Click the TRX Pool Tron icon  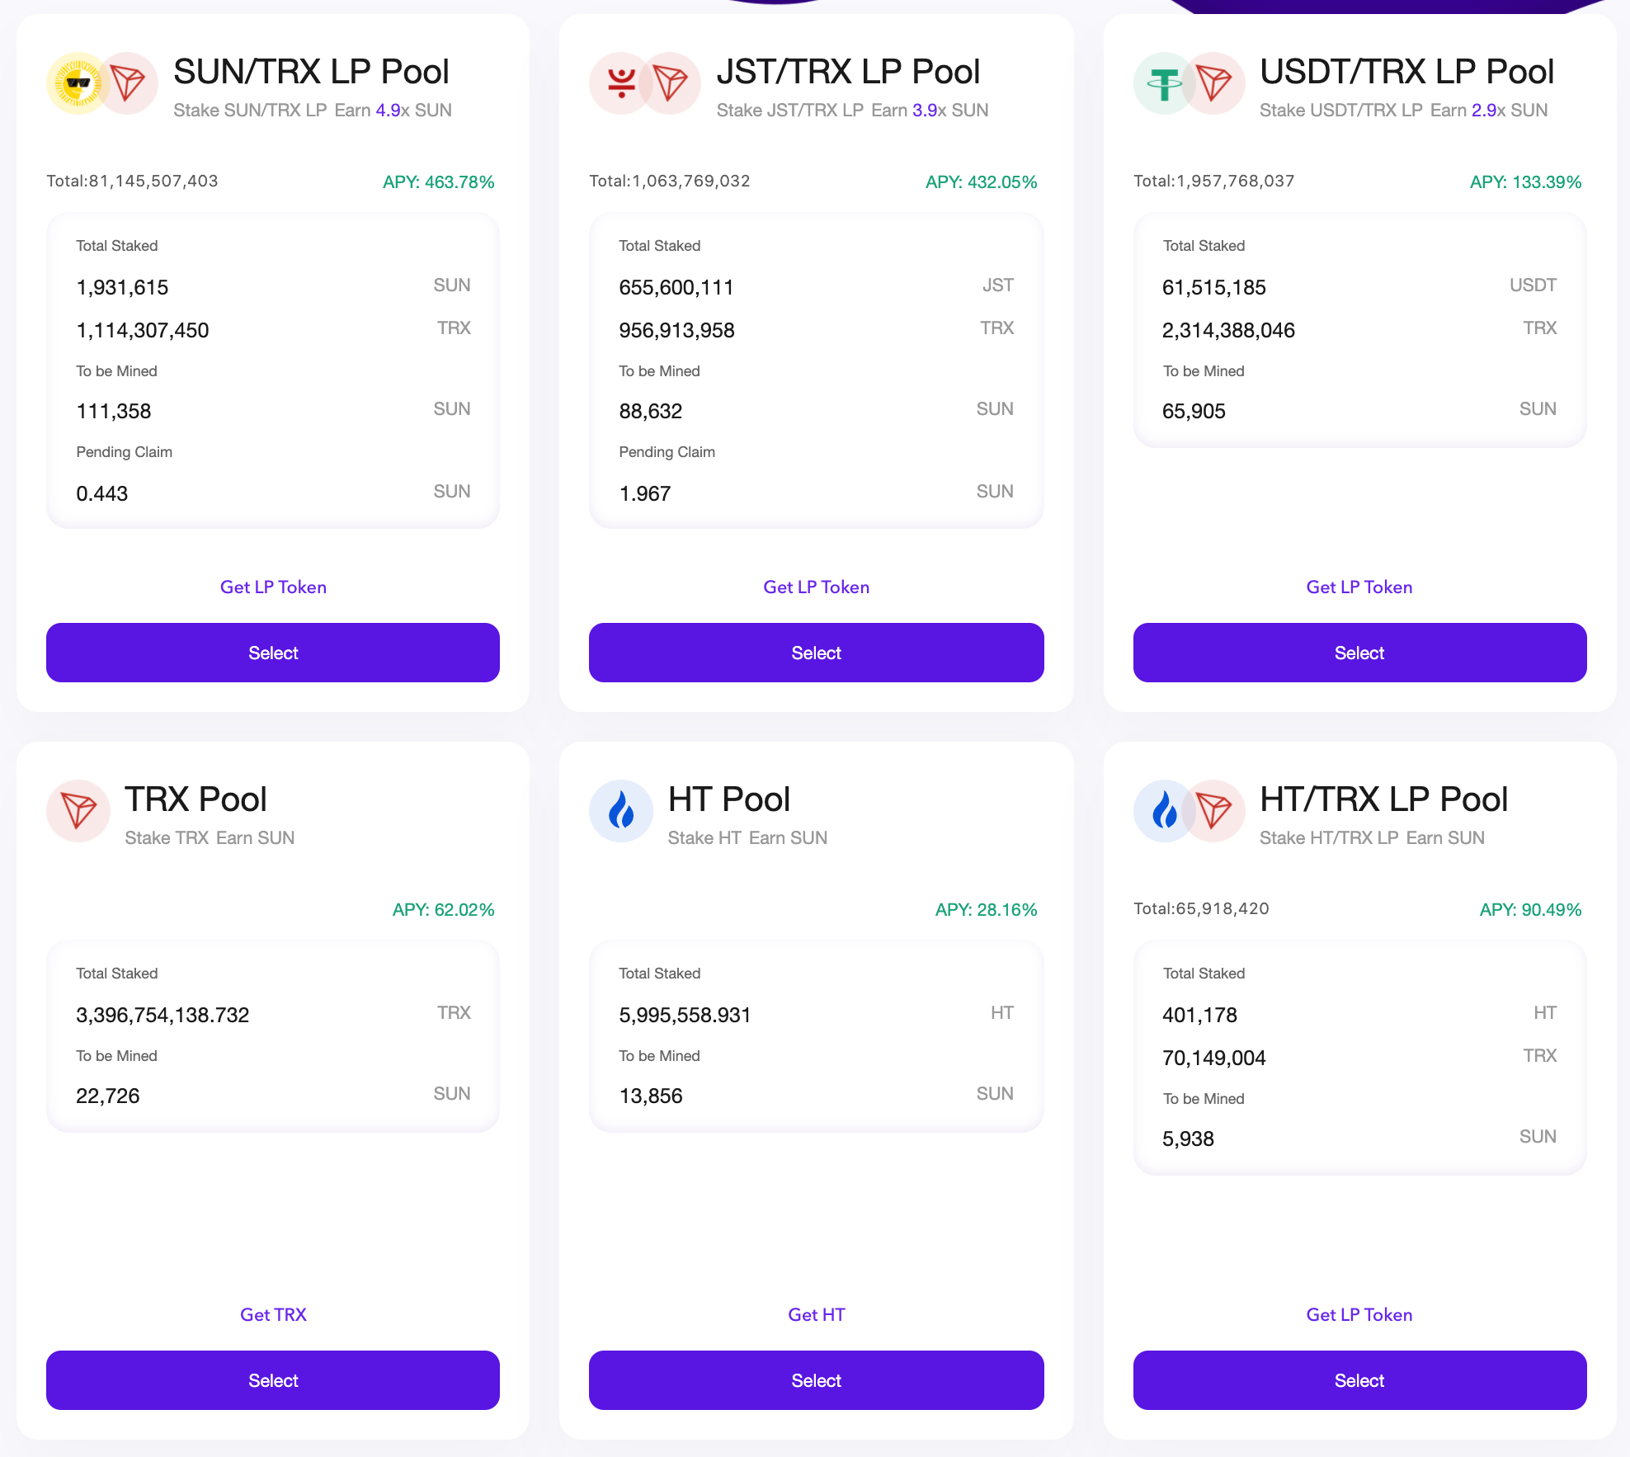(x=78, y=811)
